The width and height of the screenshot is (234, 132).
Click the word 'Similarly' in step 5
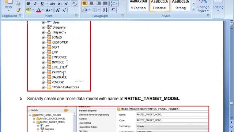click(35, 99)
